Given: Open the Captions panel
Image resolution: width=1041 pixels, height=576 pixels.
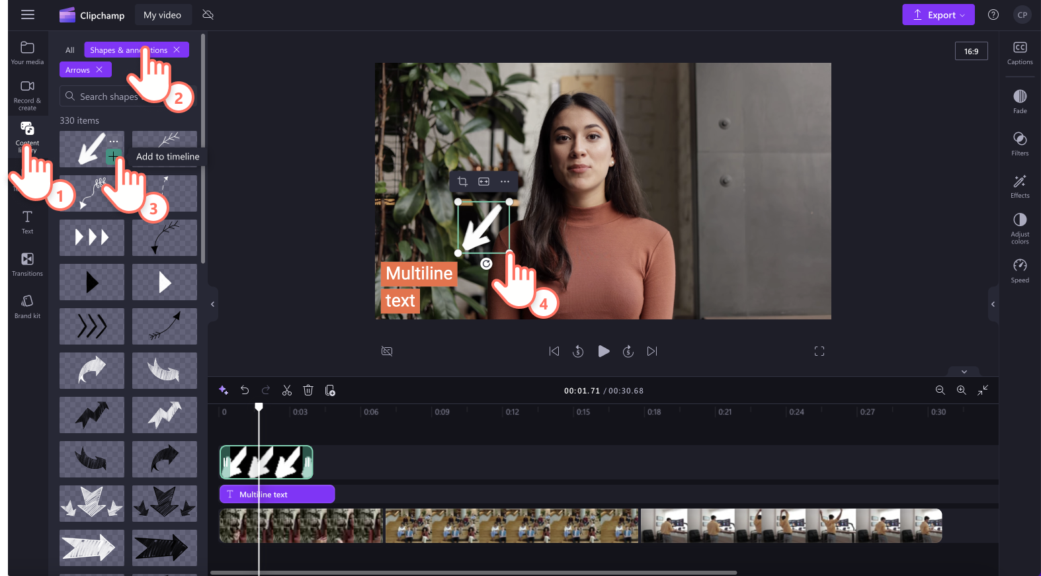Looking at the screenshot, I should (1020, 53).
